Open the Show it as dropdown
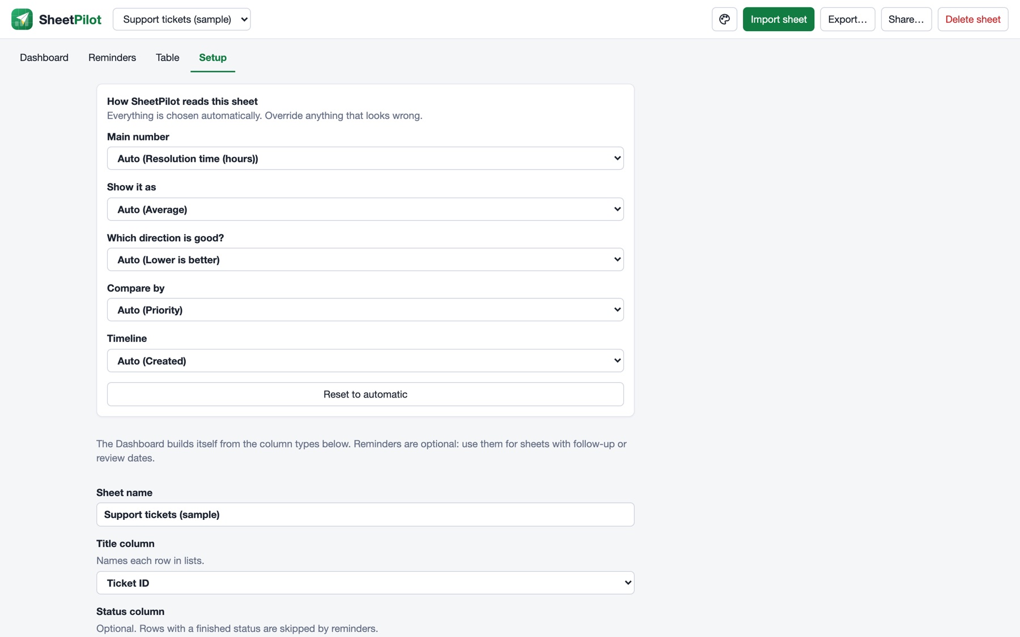The image size is (1020, 637). [x=365, y=210]
